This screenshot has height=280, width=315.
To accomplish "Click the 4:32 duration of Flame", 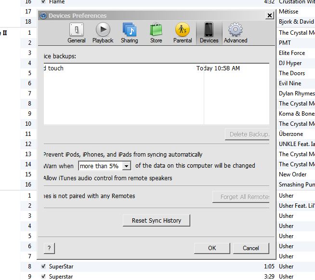I will [269, 2].
